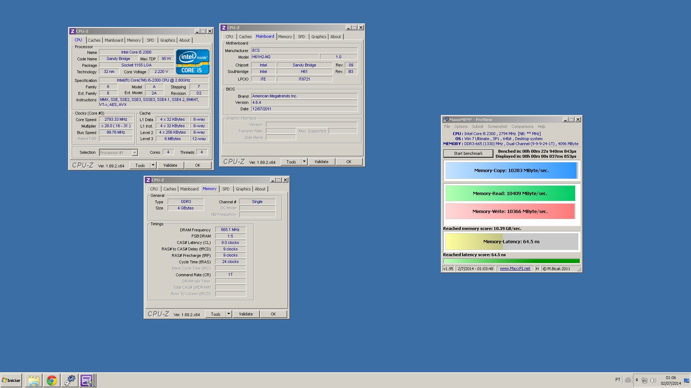
Task: Click Validate in CPU window
Action: tap(170, 165)
